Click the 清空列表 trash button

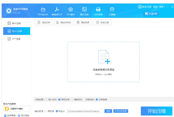(x=83, y=22)
